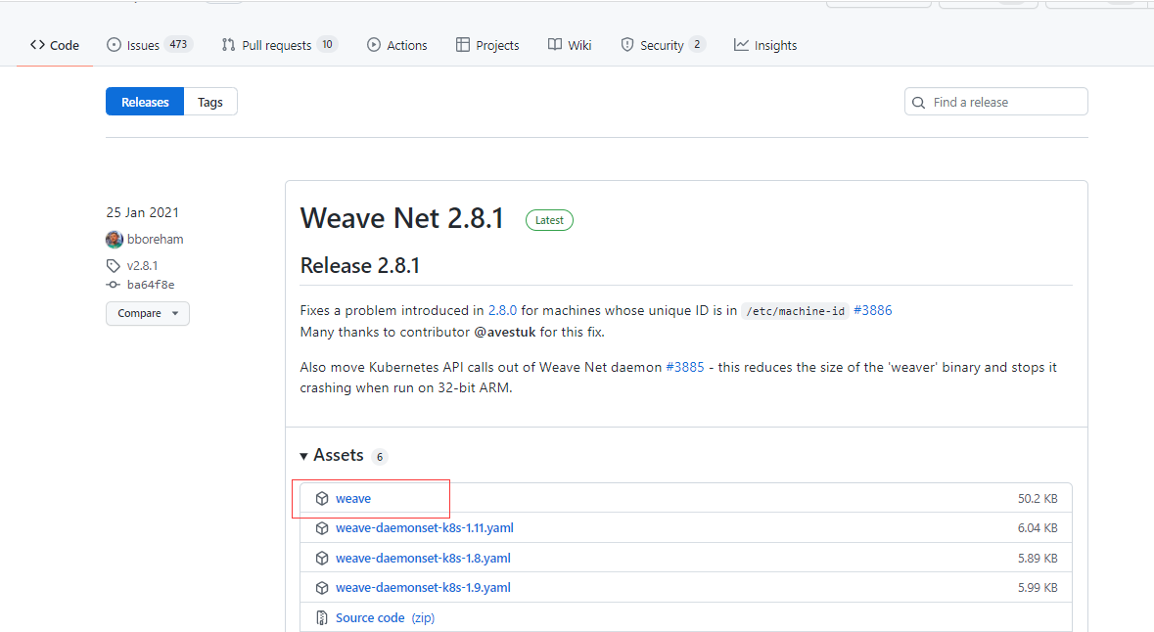Screen dimensions: 1154x632
Task: Click the package icon beside weave
Action: pyautogui.click(x=322, y=498)
